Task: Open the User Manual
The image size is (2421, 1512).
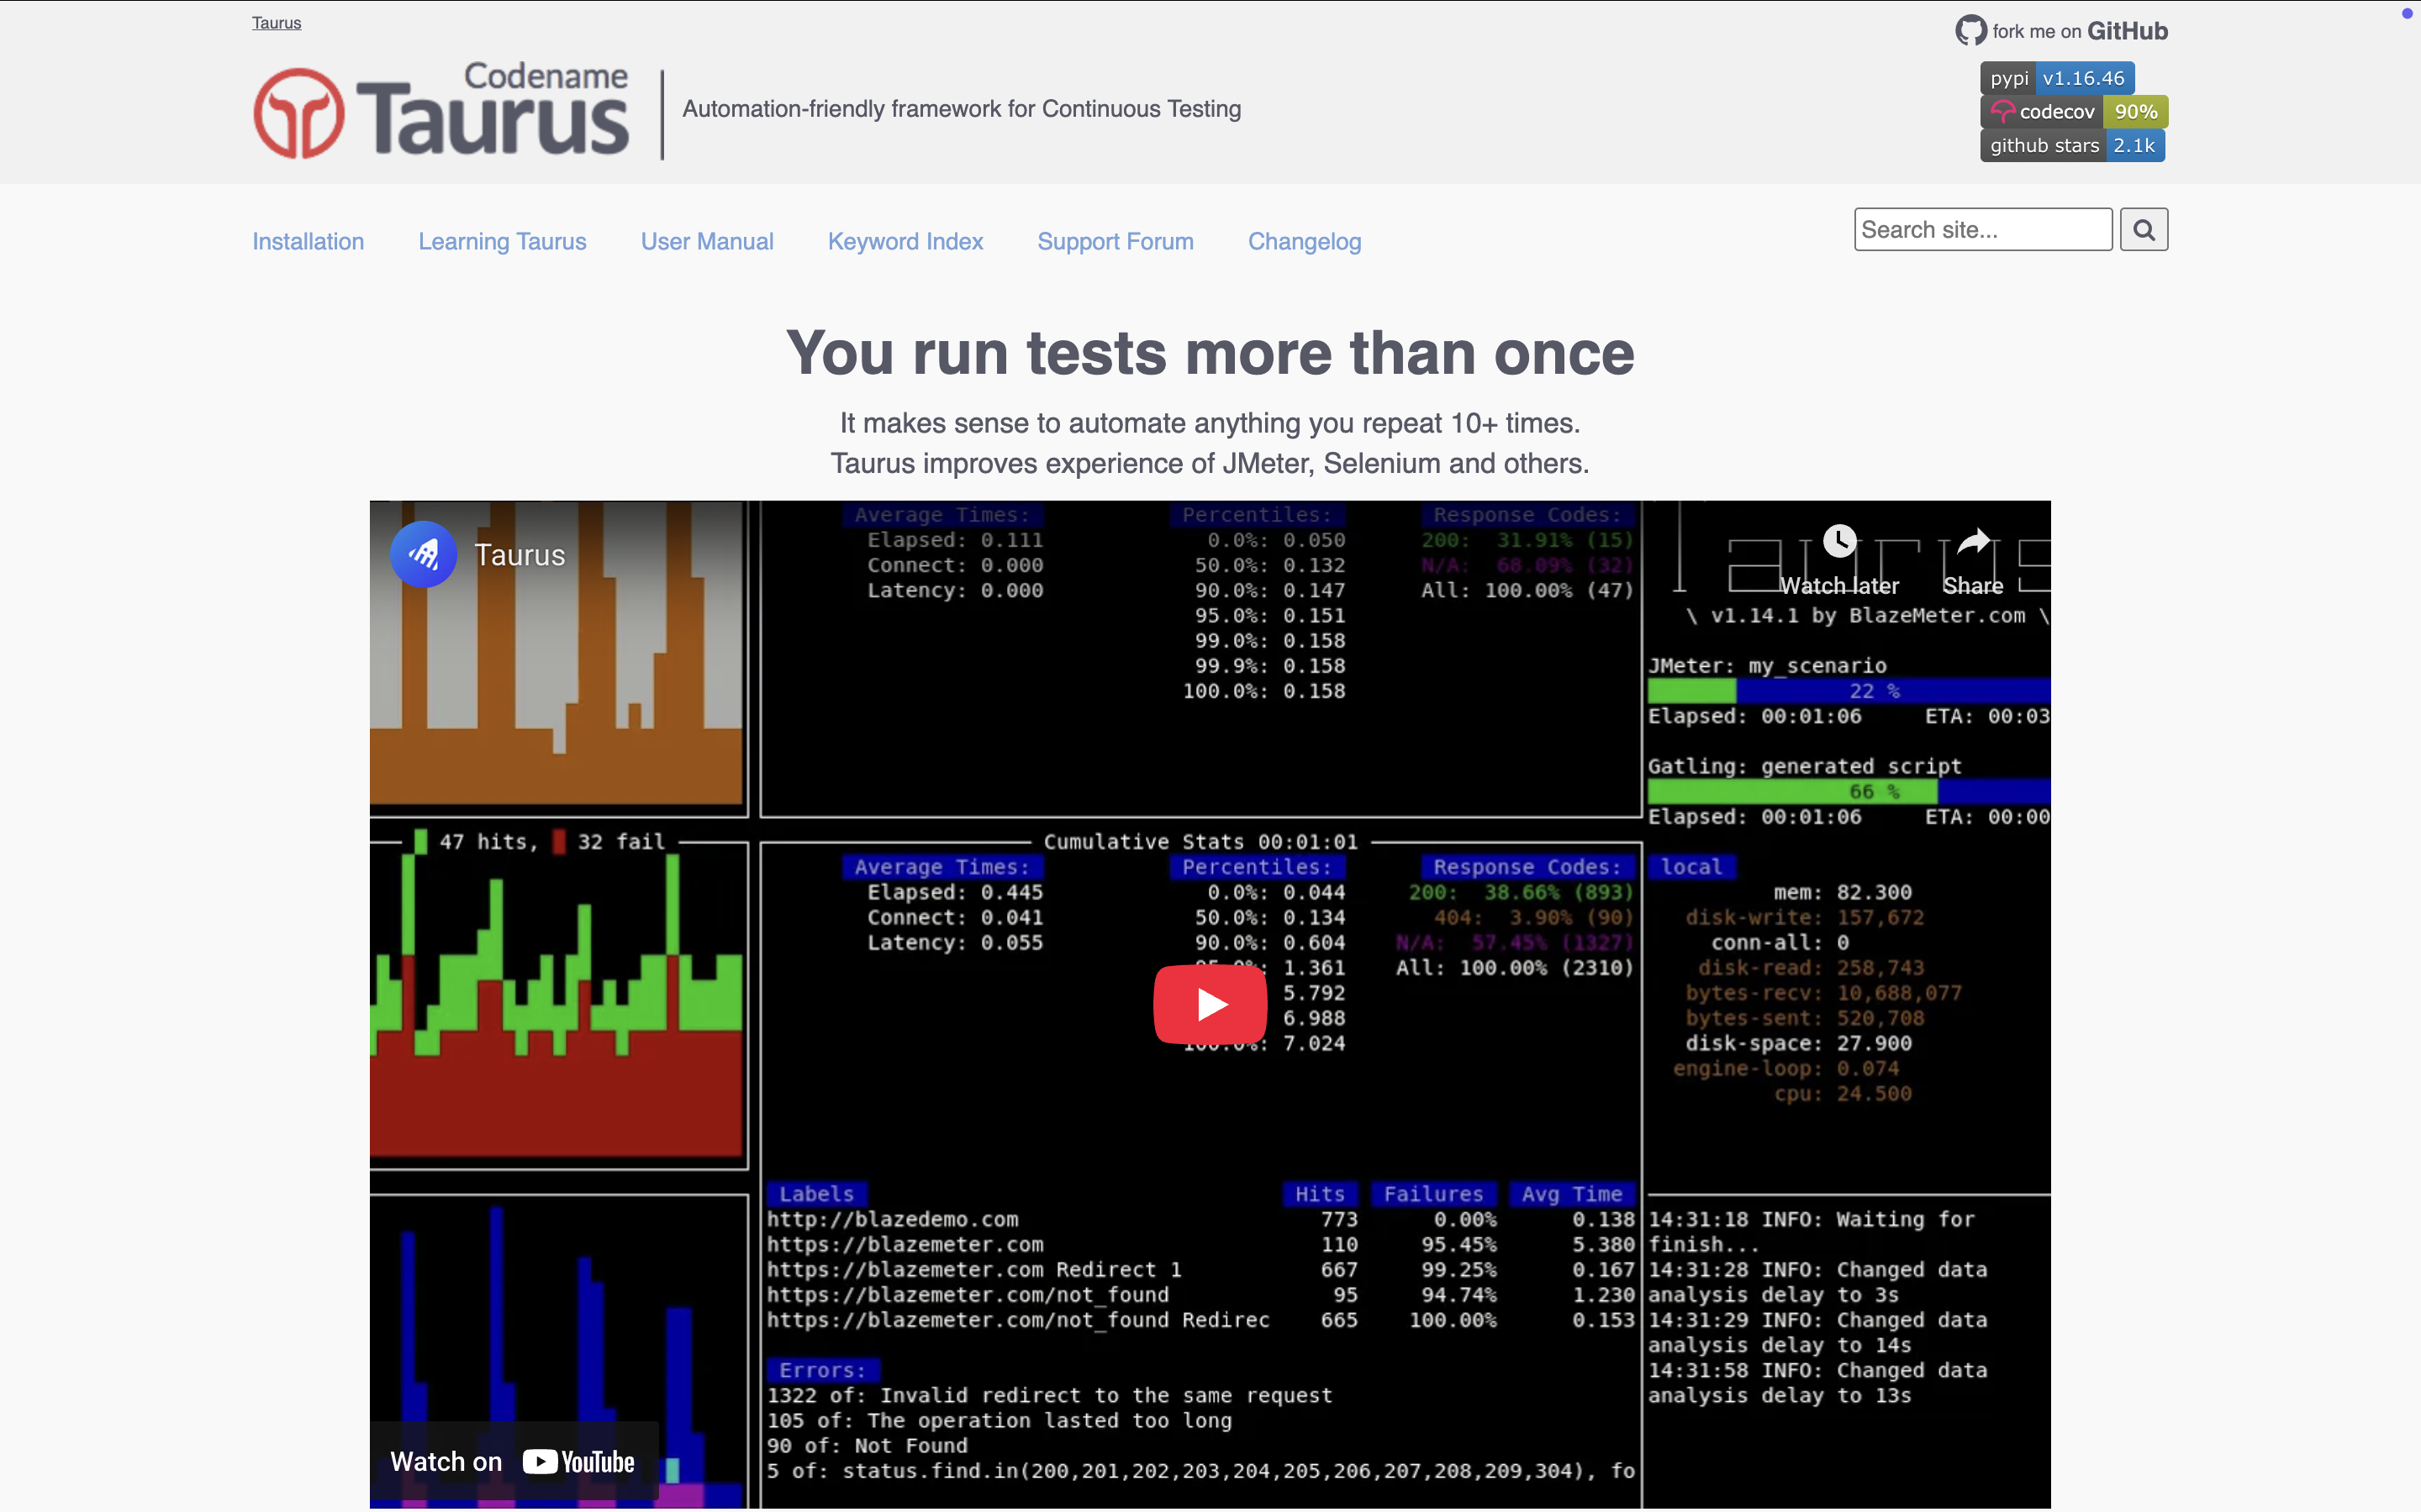Action: [x=707, y=241]
